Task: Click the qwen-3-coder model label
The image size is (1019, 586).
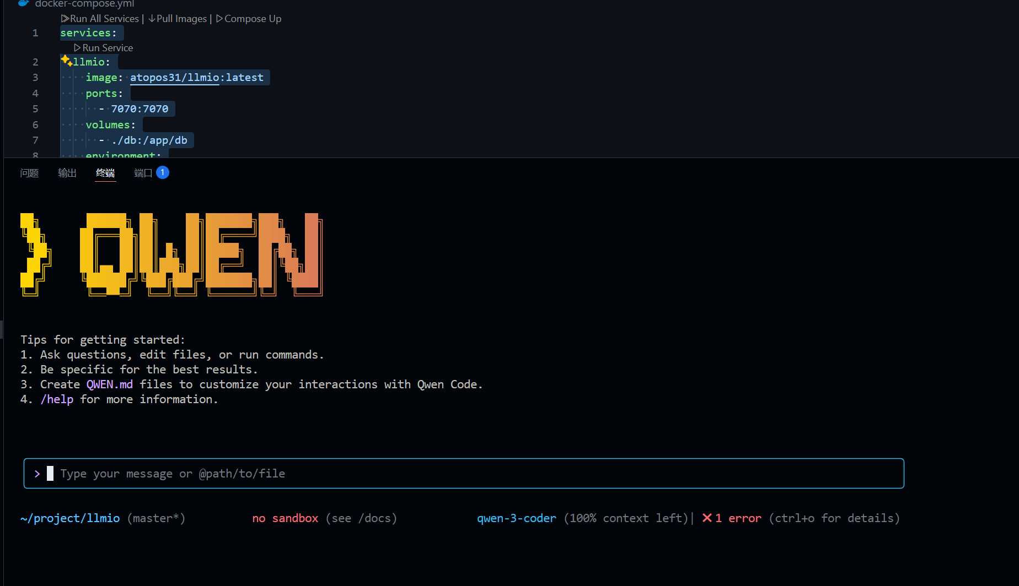Action: [516, 518]
